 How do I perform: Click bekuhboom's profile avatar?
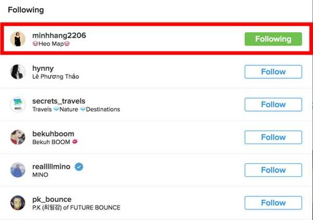coord(18,137)
